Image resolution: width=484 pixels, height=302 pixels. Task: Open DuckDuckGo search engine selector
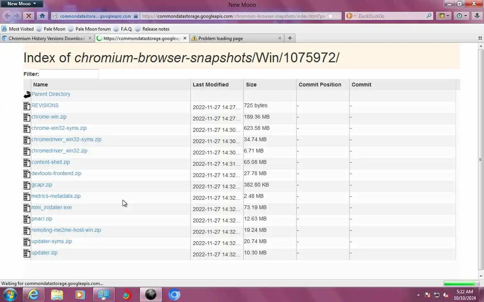[x=351, y=16]
